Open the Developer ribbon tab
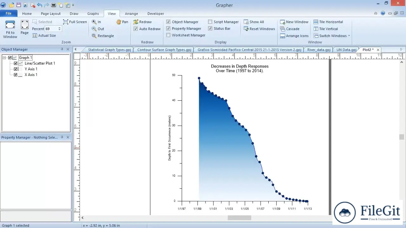Screen dimensions: 406x228 point(156,14)
